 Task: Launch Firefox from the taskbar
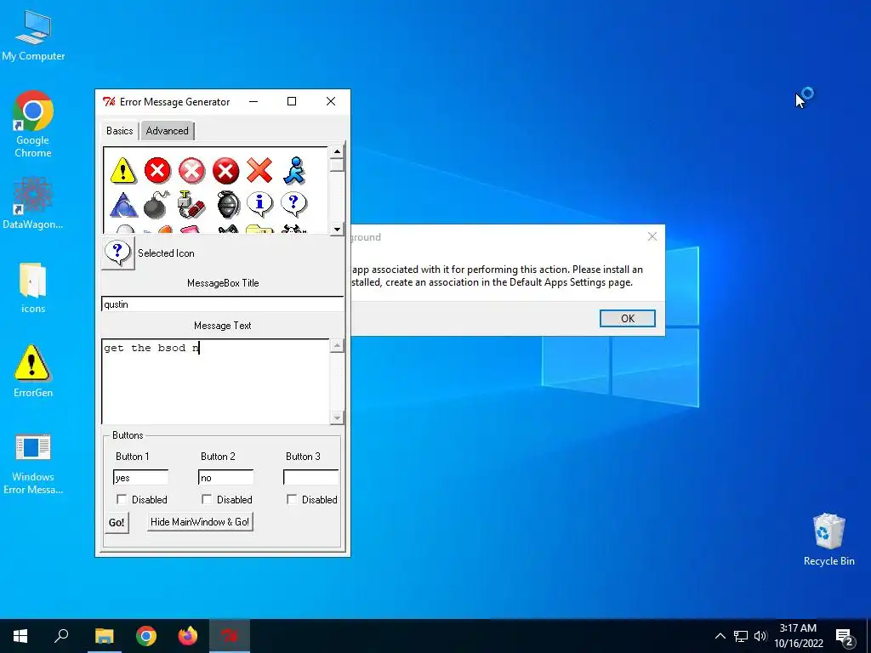188,636
